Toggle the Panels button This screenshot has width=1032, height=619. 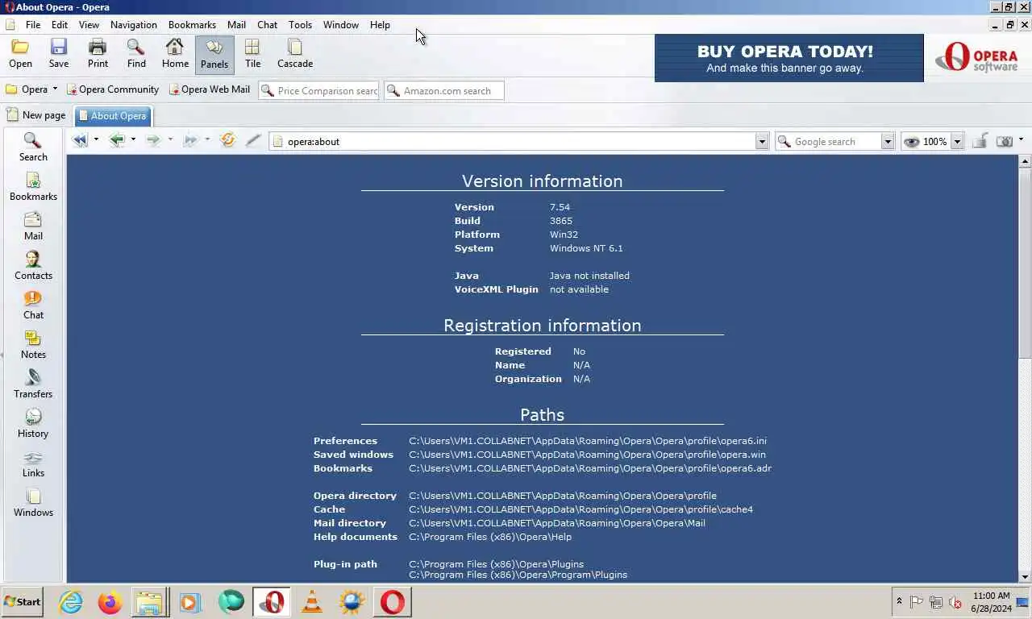click(x=214, y=55)
